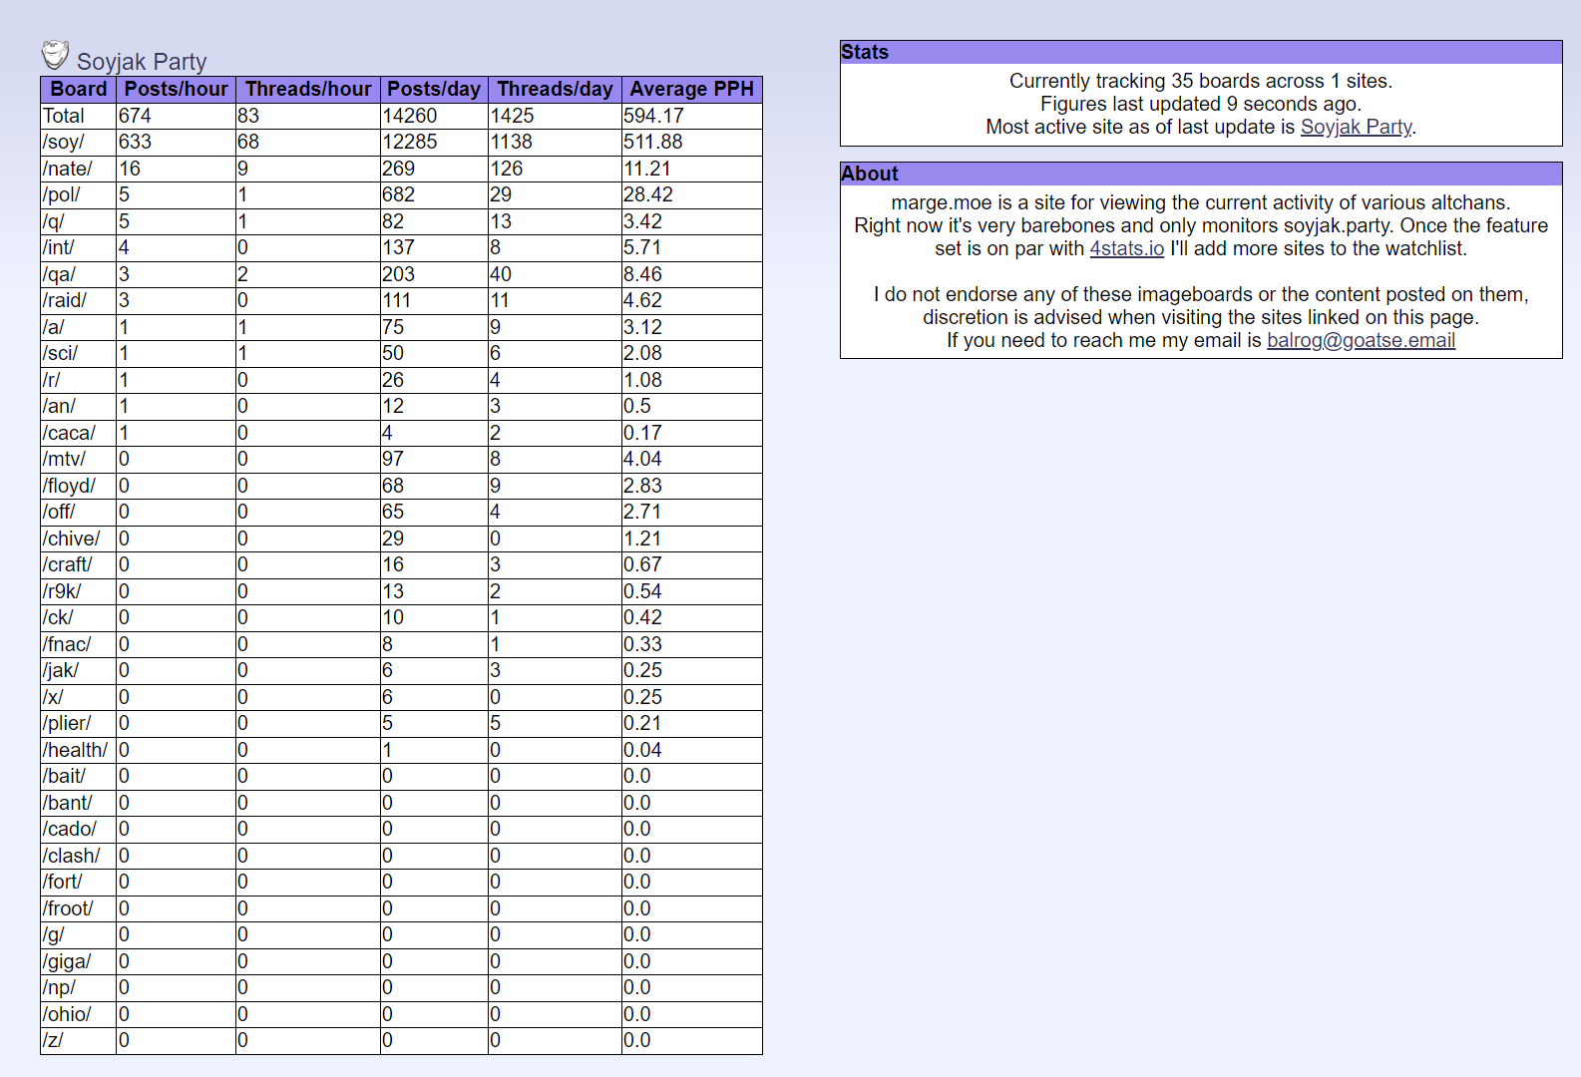Click the Average PPH column header
Viewport: 1581px width, 1077px height.
click(x=691, y=90)
